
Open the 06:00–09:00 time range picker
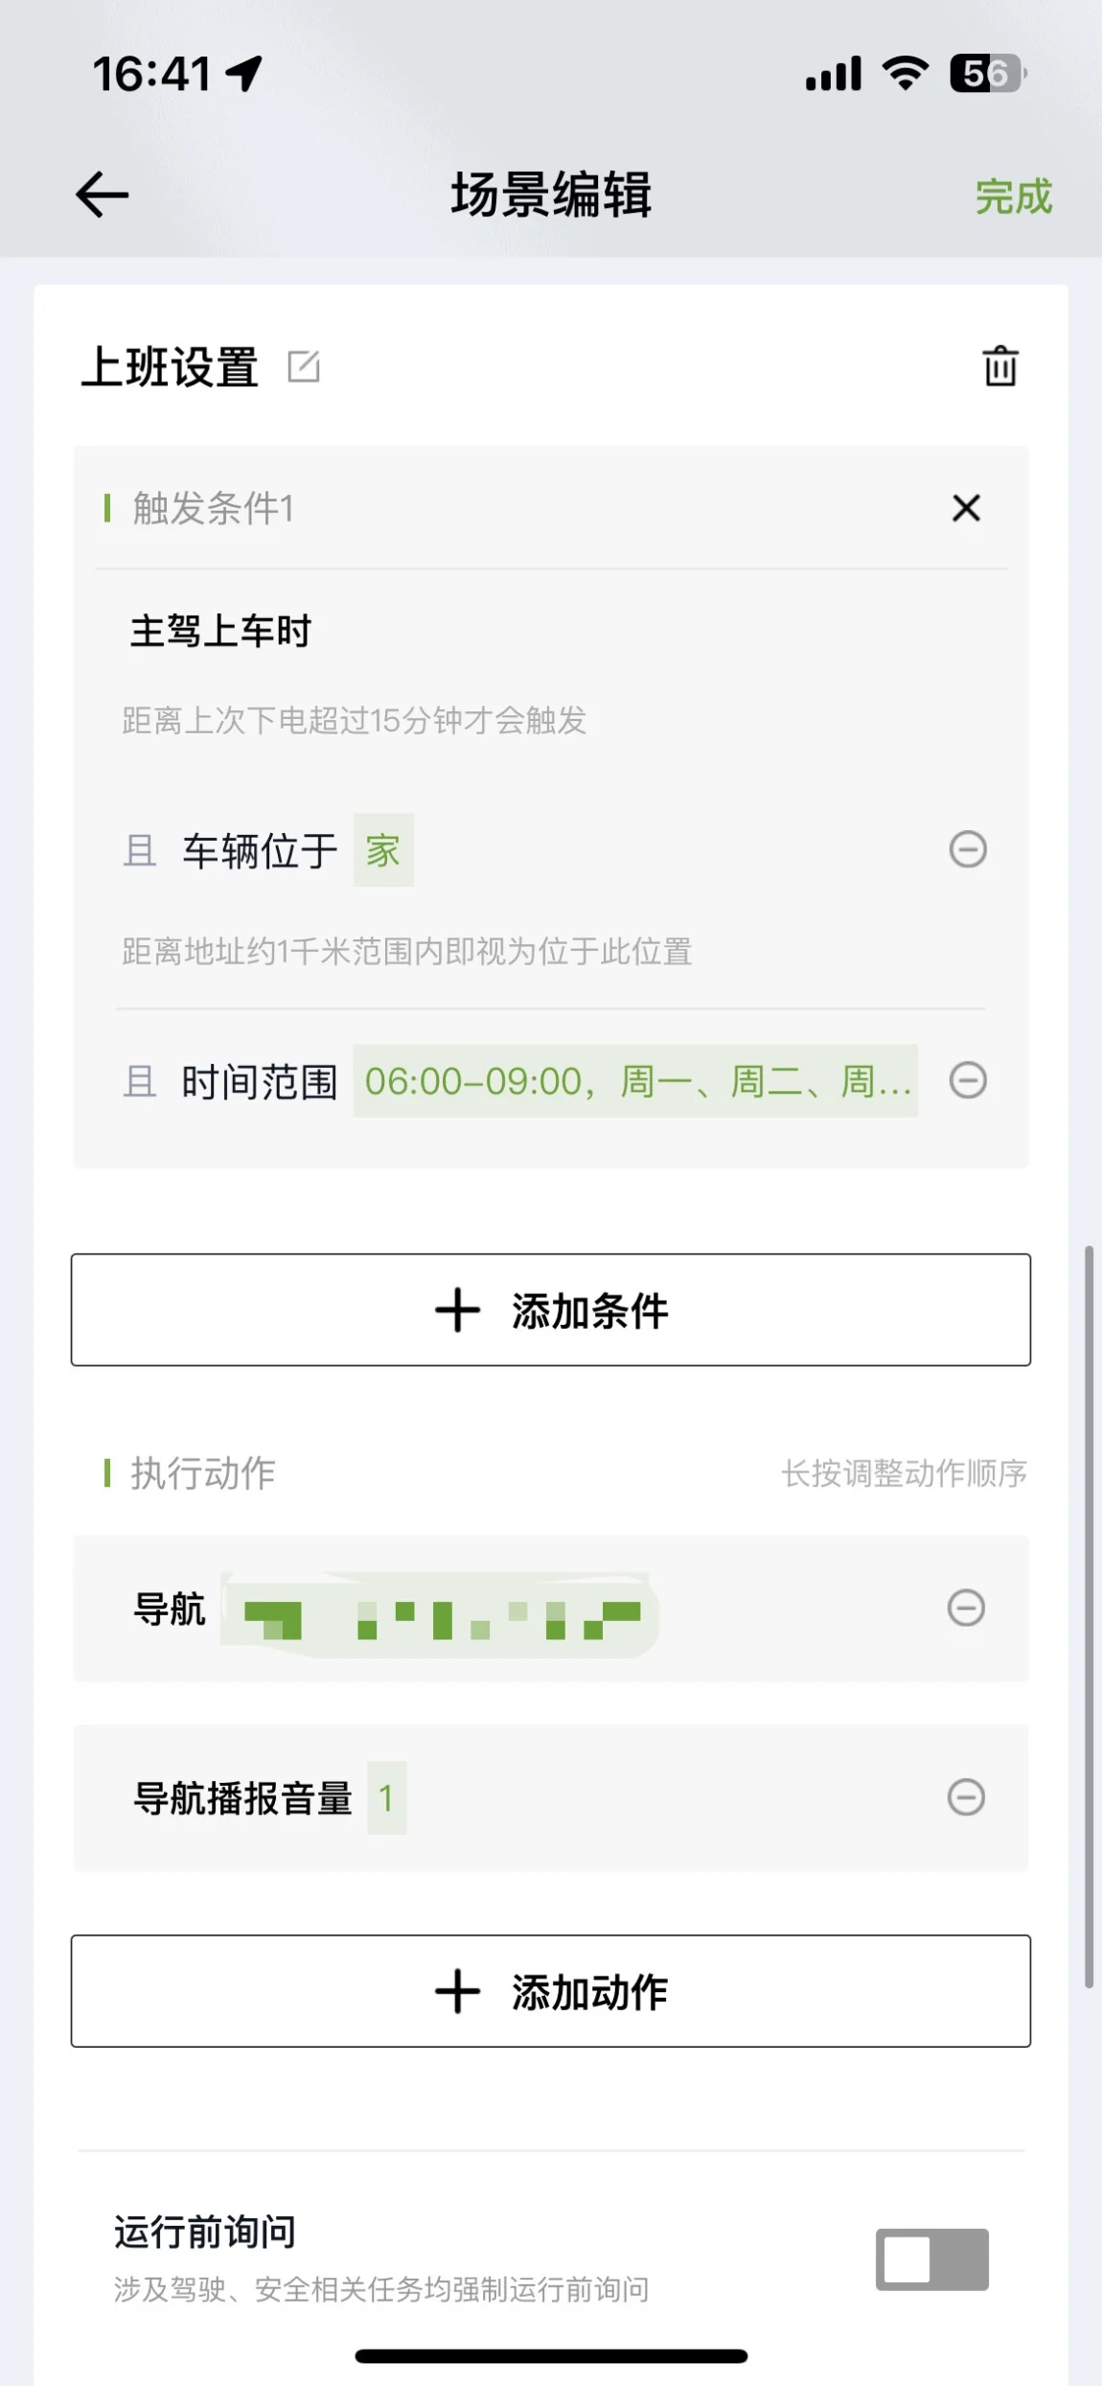tap(635, 1081)
